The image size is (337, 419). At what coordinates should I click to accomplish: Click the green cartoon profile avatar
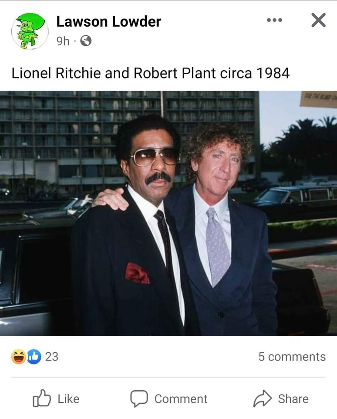click(30, 31)
